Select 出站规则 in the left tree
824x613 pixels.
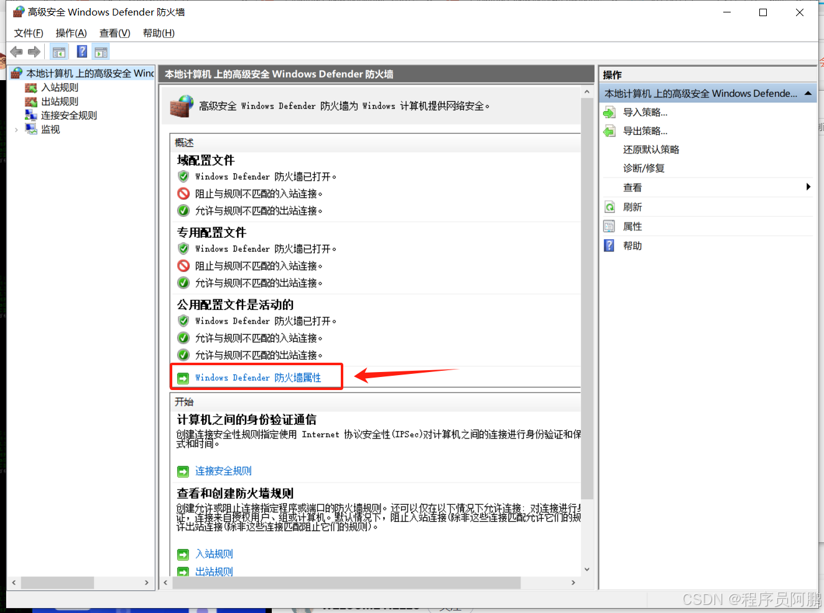click(x=60, y=101)
